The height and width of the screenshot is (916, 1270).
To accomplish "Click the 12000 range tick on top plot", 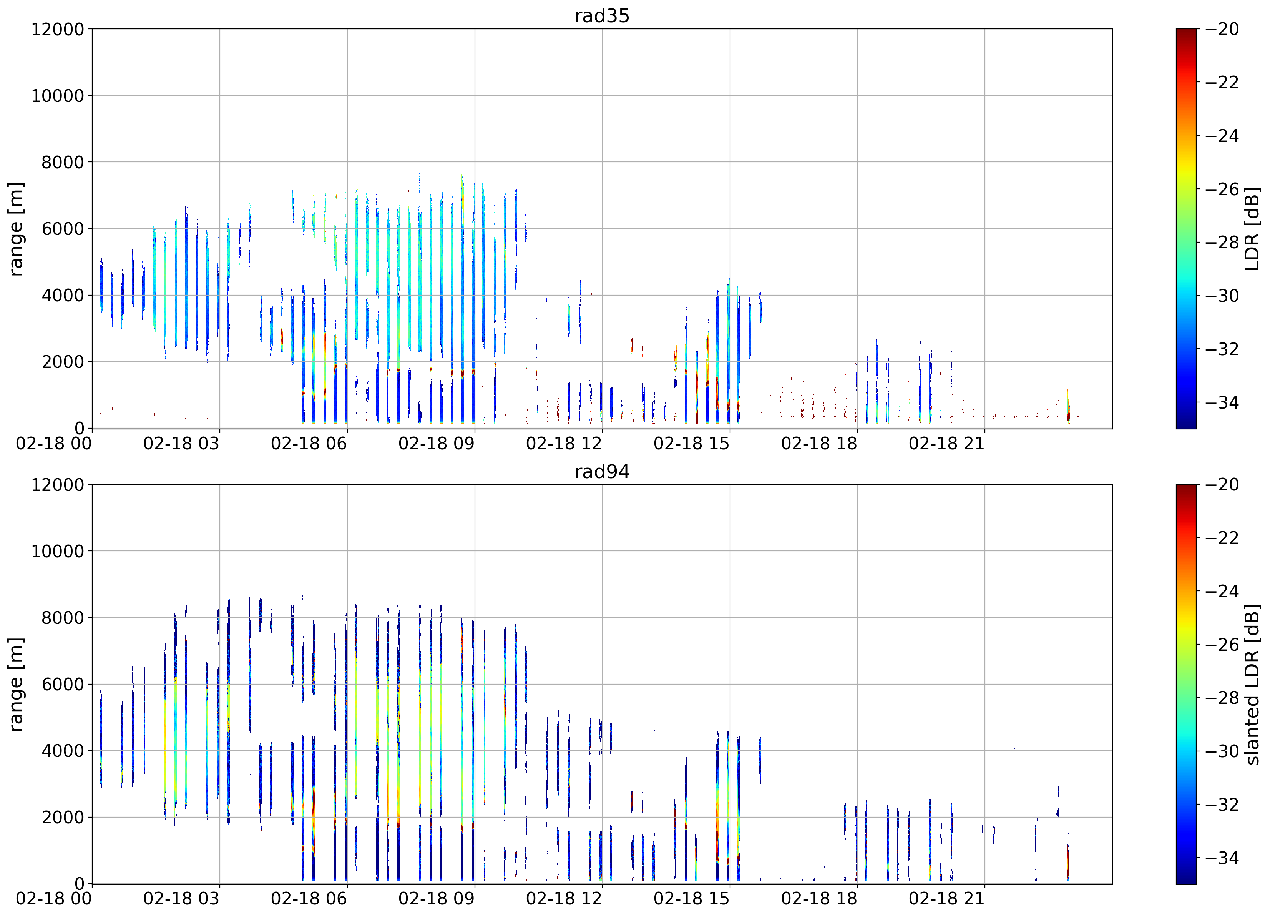I will click(57, 29).
